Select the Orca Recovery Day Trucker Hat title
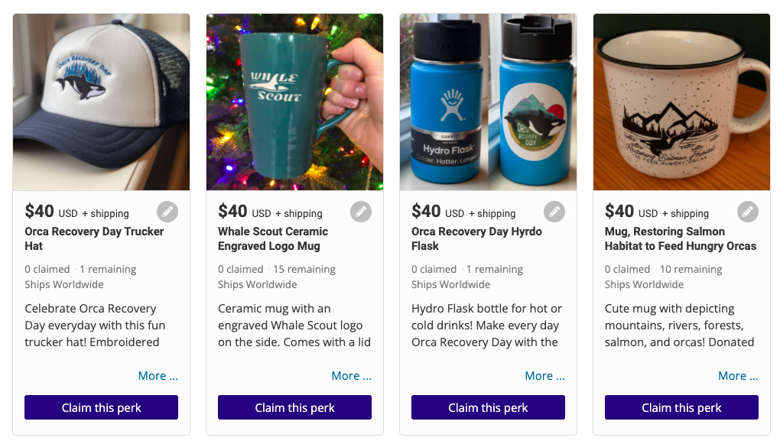Screen dimensions: 780x444 [x=94, y=238]
